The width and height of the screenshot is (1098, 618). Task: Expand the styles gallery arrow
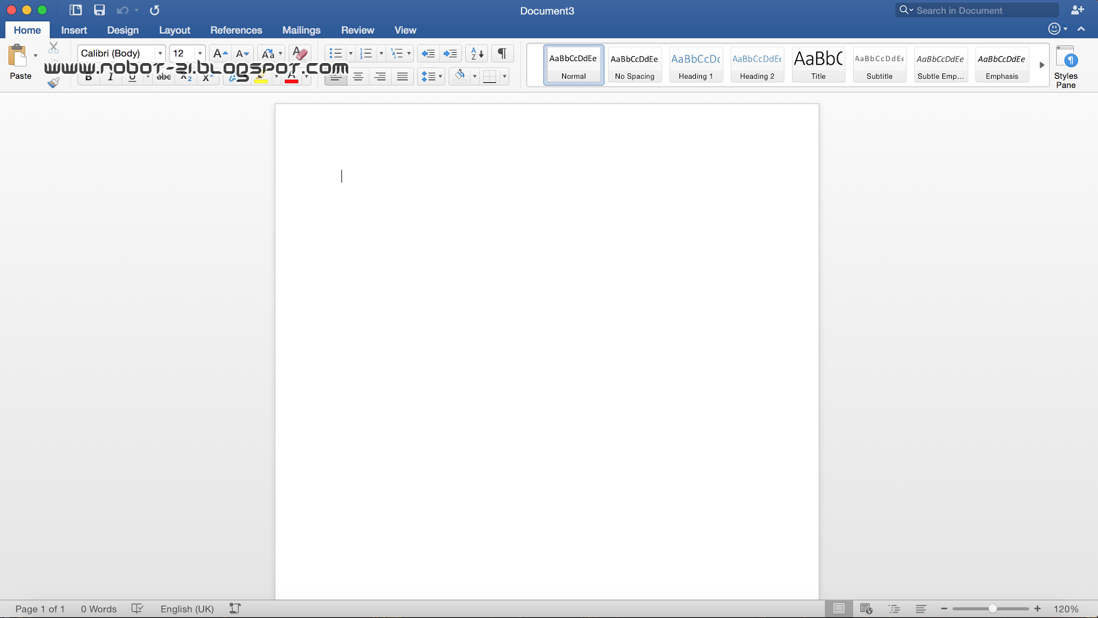1042,65
